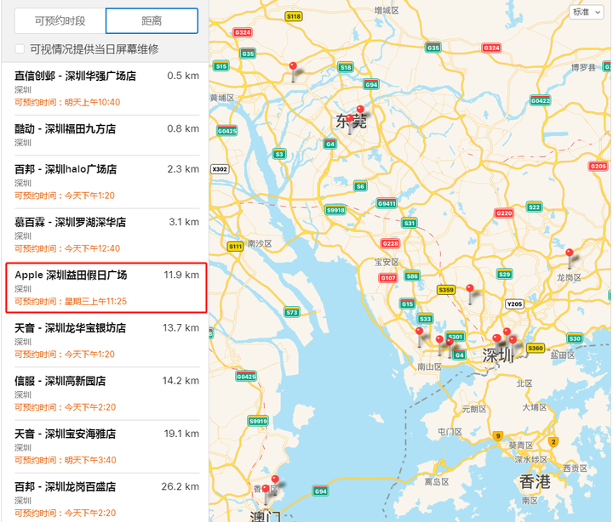Open store 天音 - 深圳龙华宝银坊店

click(106, 340)
